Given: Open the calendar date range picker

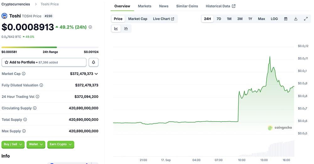Looking at the screenshot, I should pyautogui.click(x=285, y=19).
